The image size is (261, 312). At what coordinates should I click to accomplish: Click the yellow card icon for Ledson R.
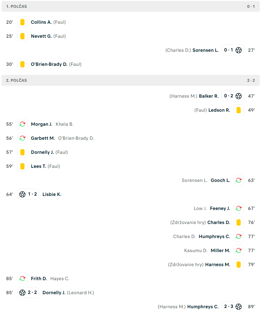point(239,110)
